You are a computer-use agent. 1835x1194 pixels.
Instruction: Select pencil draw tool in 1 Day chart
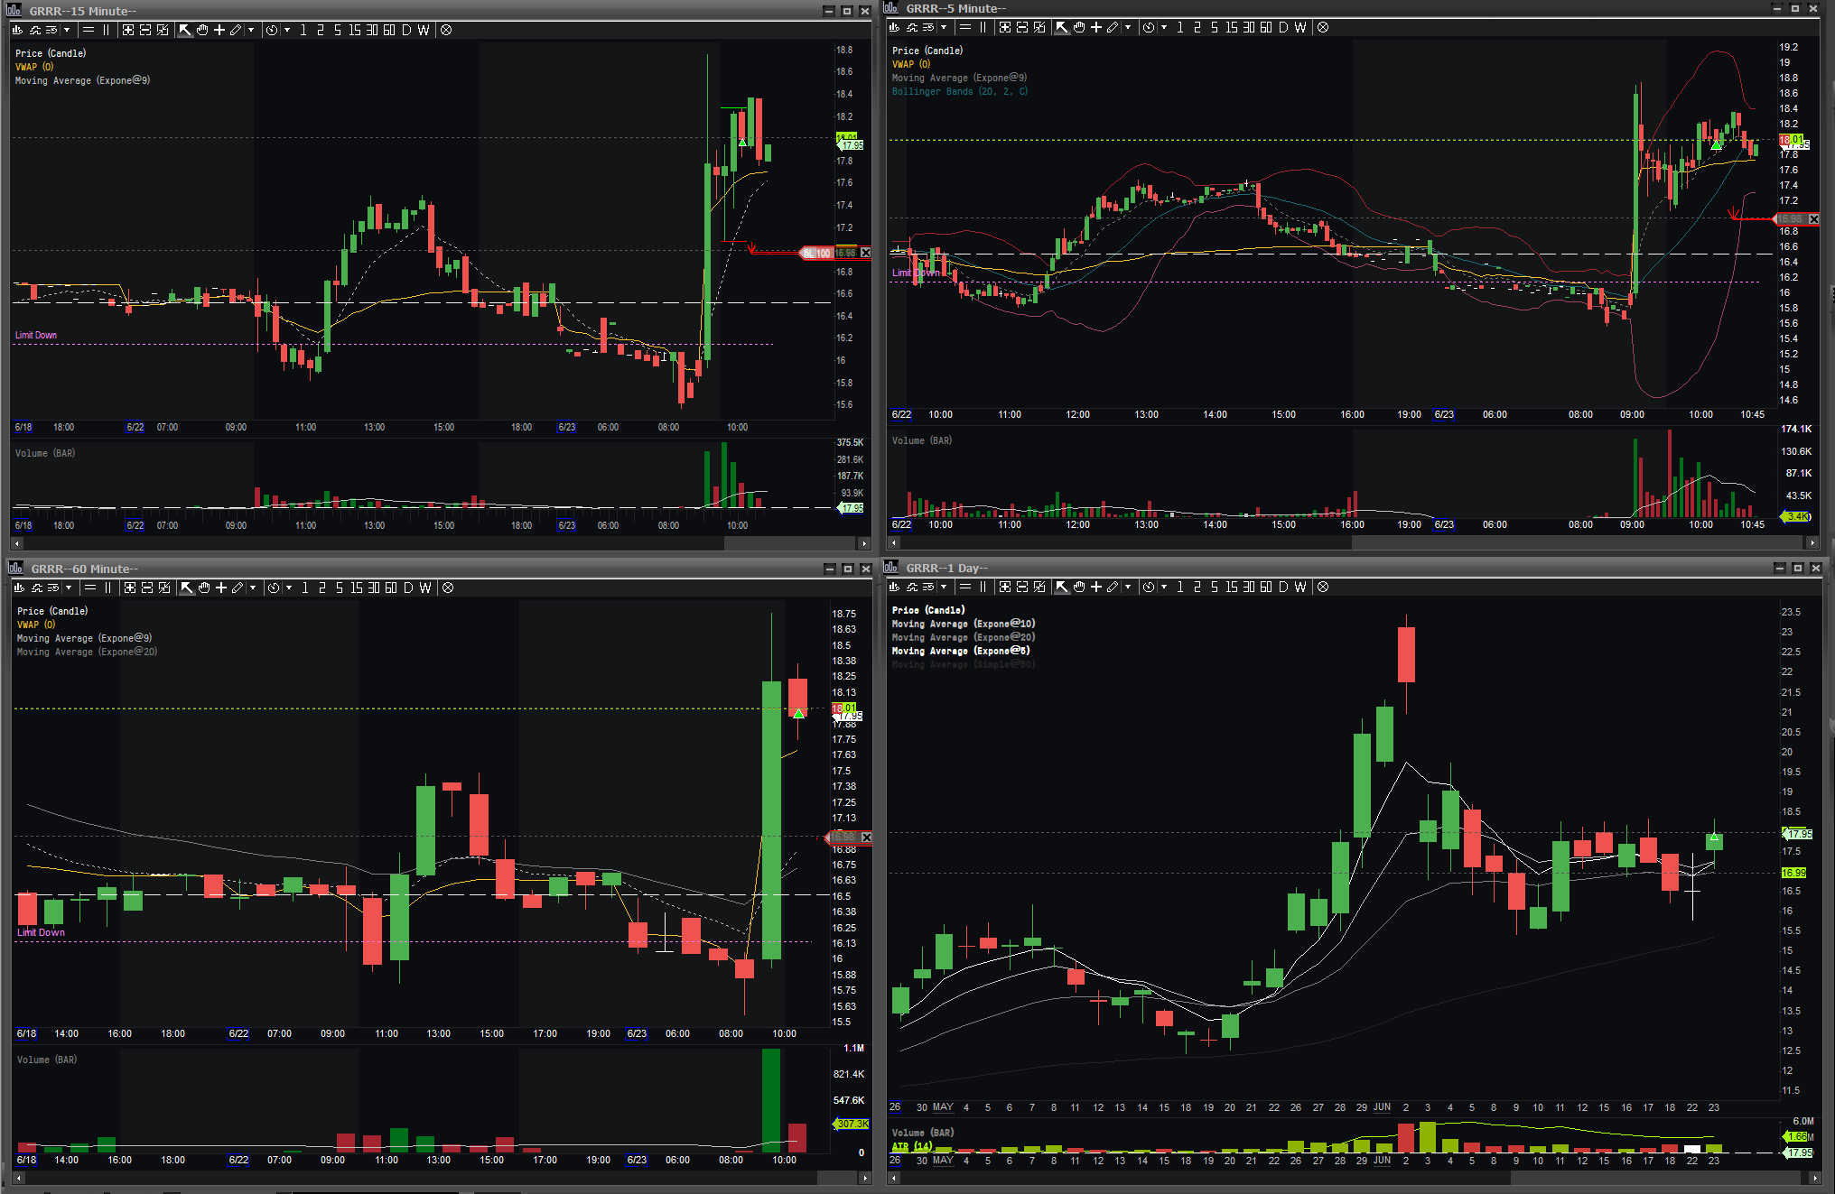[1113, 587]
